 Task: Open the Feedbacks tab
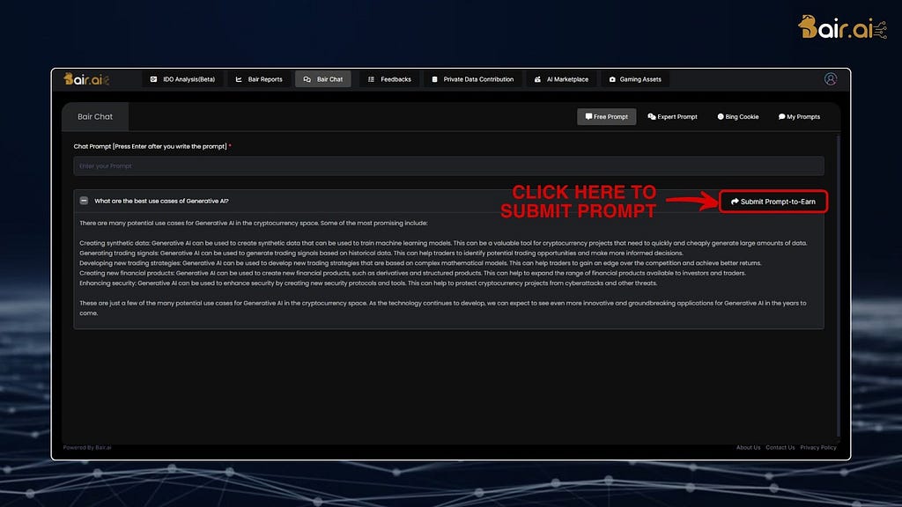(389, 79)
